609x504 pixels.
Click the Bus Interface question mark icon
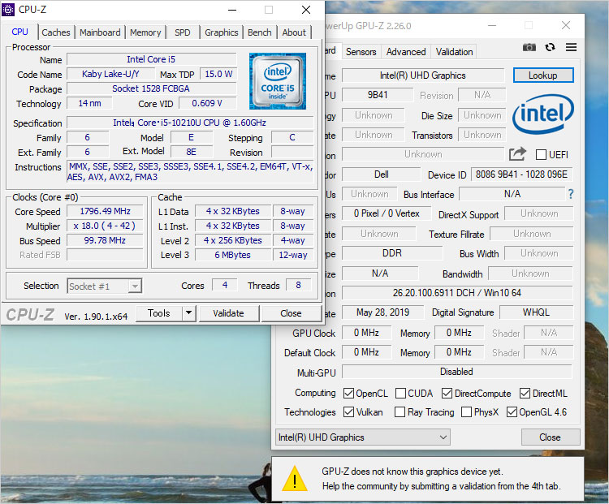[x=571, y=194]
